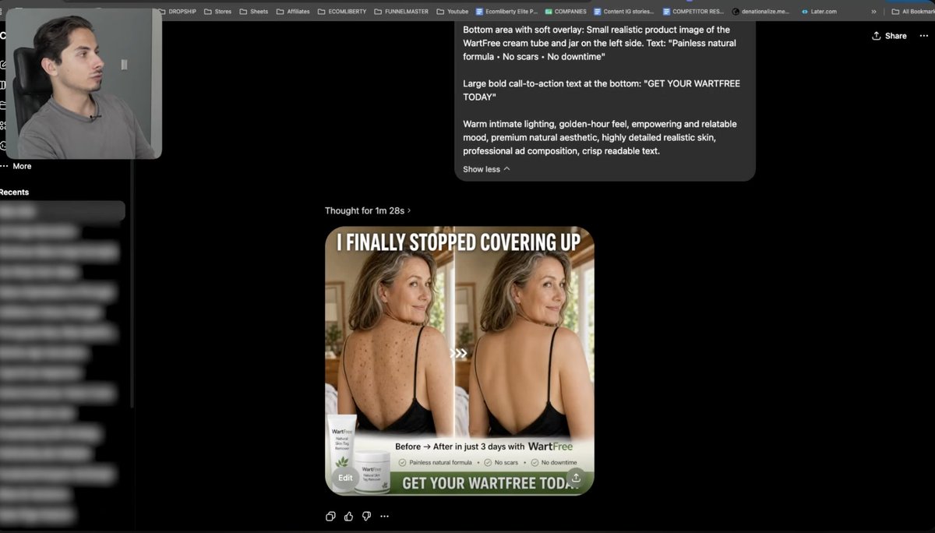
Task: Open the COMPETITOR RES... doc bookmark
Action: 693,12
